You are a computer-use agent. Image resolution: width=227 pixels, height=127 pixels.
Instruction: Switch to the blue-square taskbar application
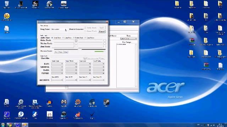tap(17, 125)
